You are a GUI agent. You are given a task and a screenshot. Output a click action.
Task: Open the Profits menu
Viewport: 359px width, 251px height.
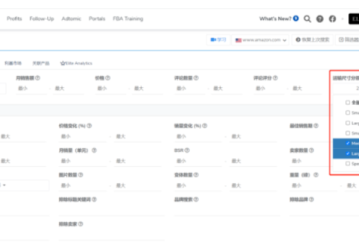tap(14, 19)
